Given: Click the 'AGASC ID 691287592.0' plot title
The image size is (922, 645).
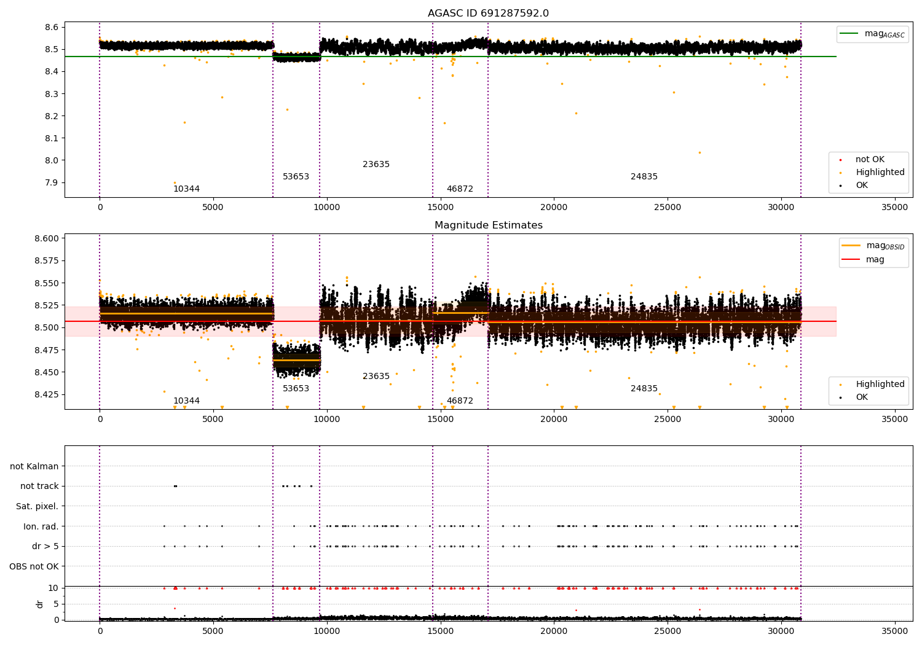Looking at the screenshot, I should coord(488,14).
